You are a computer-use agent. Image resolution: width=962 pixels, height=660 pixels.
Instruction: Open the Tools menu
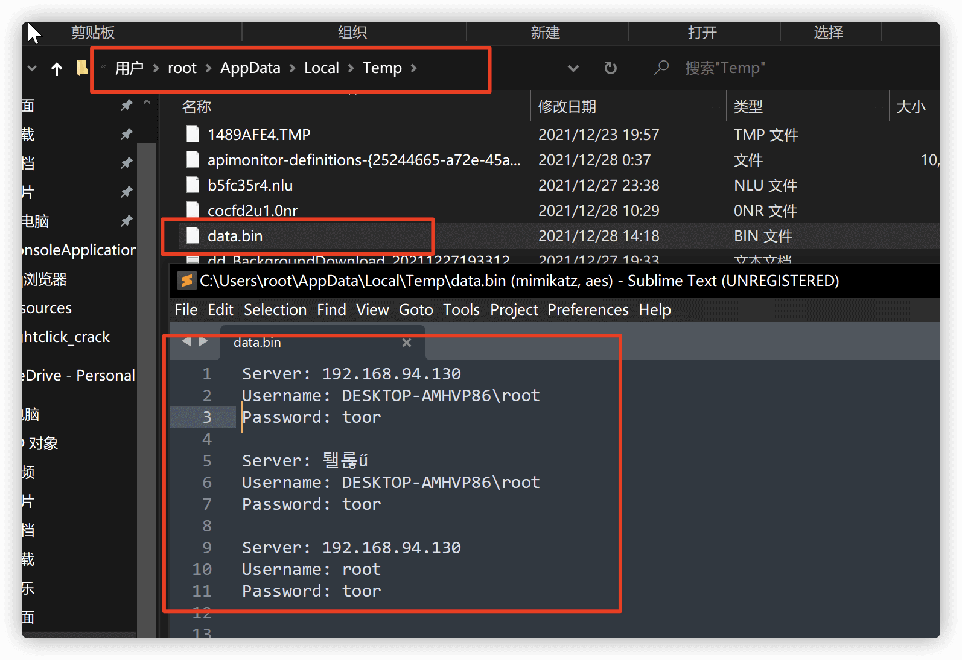461,309
